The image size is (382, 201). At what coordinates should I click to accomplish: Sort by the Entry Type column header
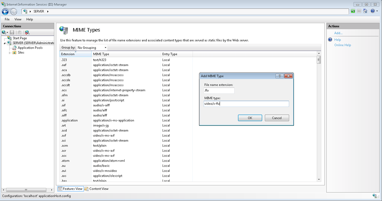coord(176,54)
